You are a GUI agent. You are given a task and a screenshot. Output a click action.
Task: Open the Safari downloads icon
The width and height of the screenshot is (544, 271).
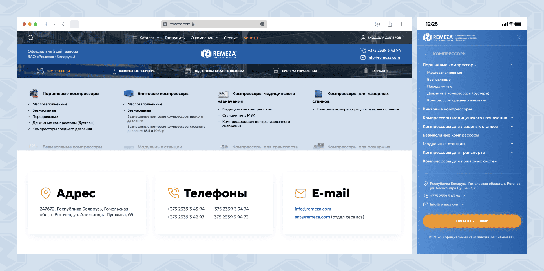coord(377,24)
